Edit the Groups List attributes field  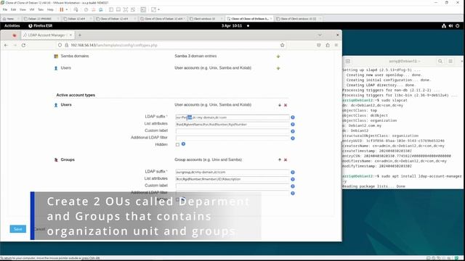[232, 179]
